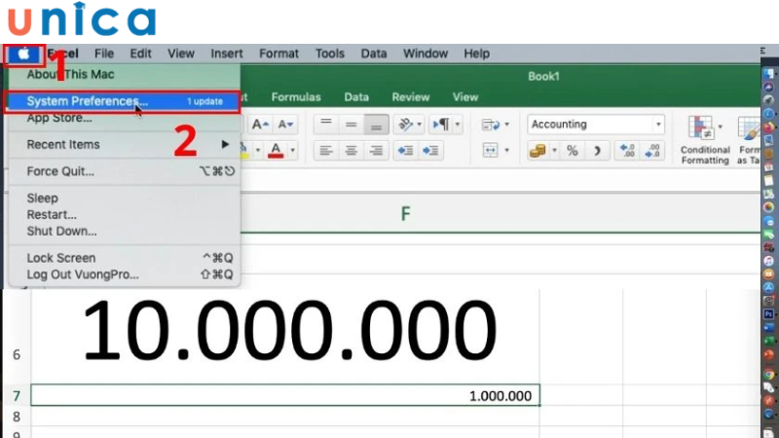Apply percent style format

click(573, 151)
